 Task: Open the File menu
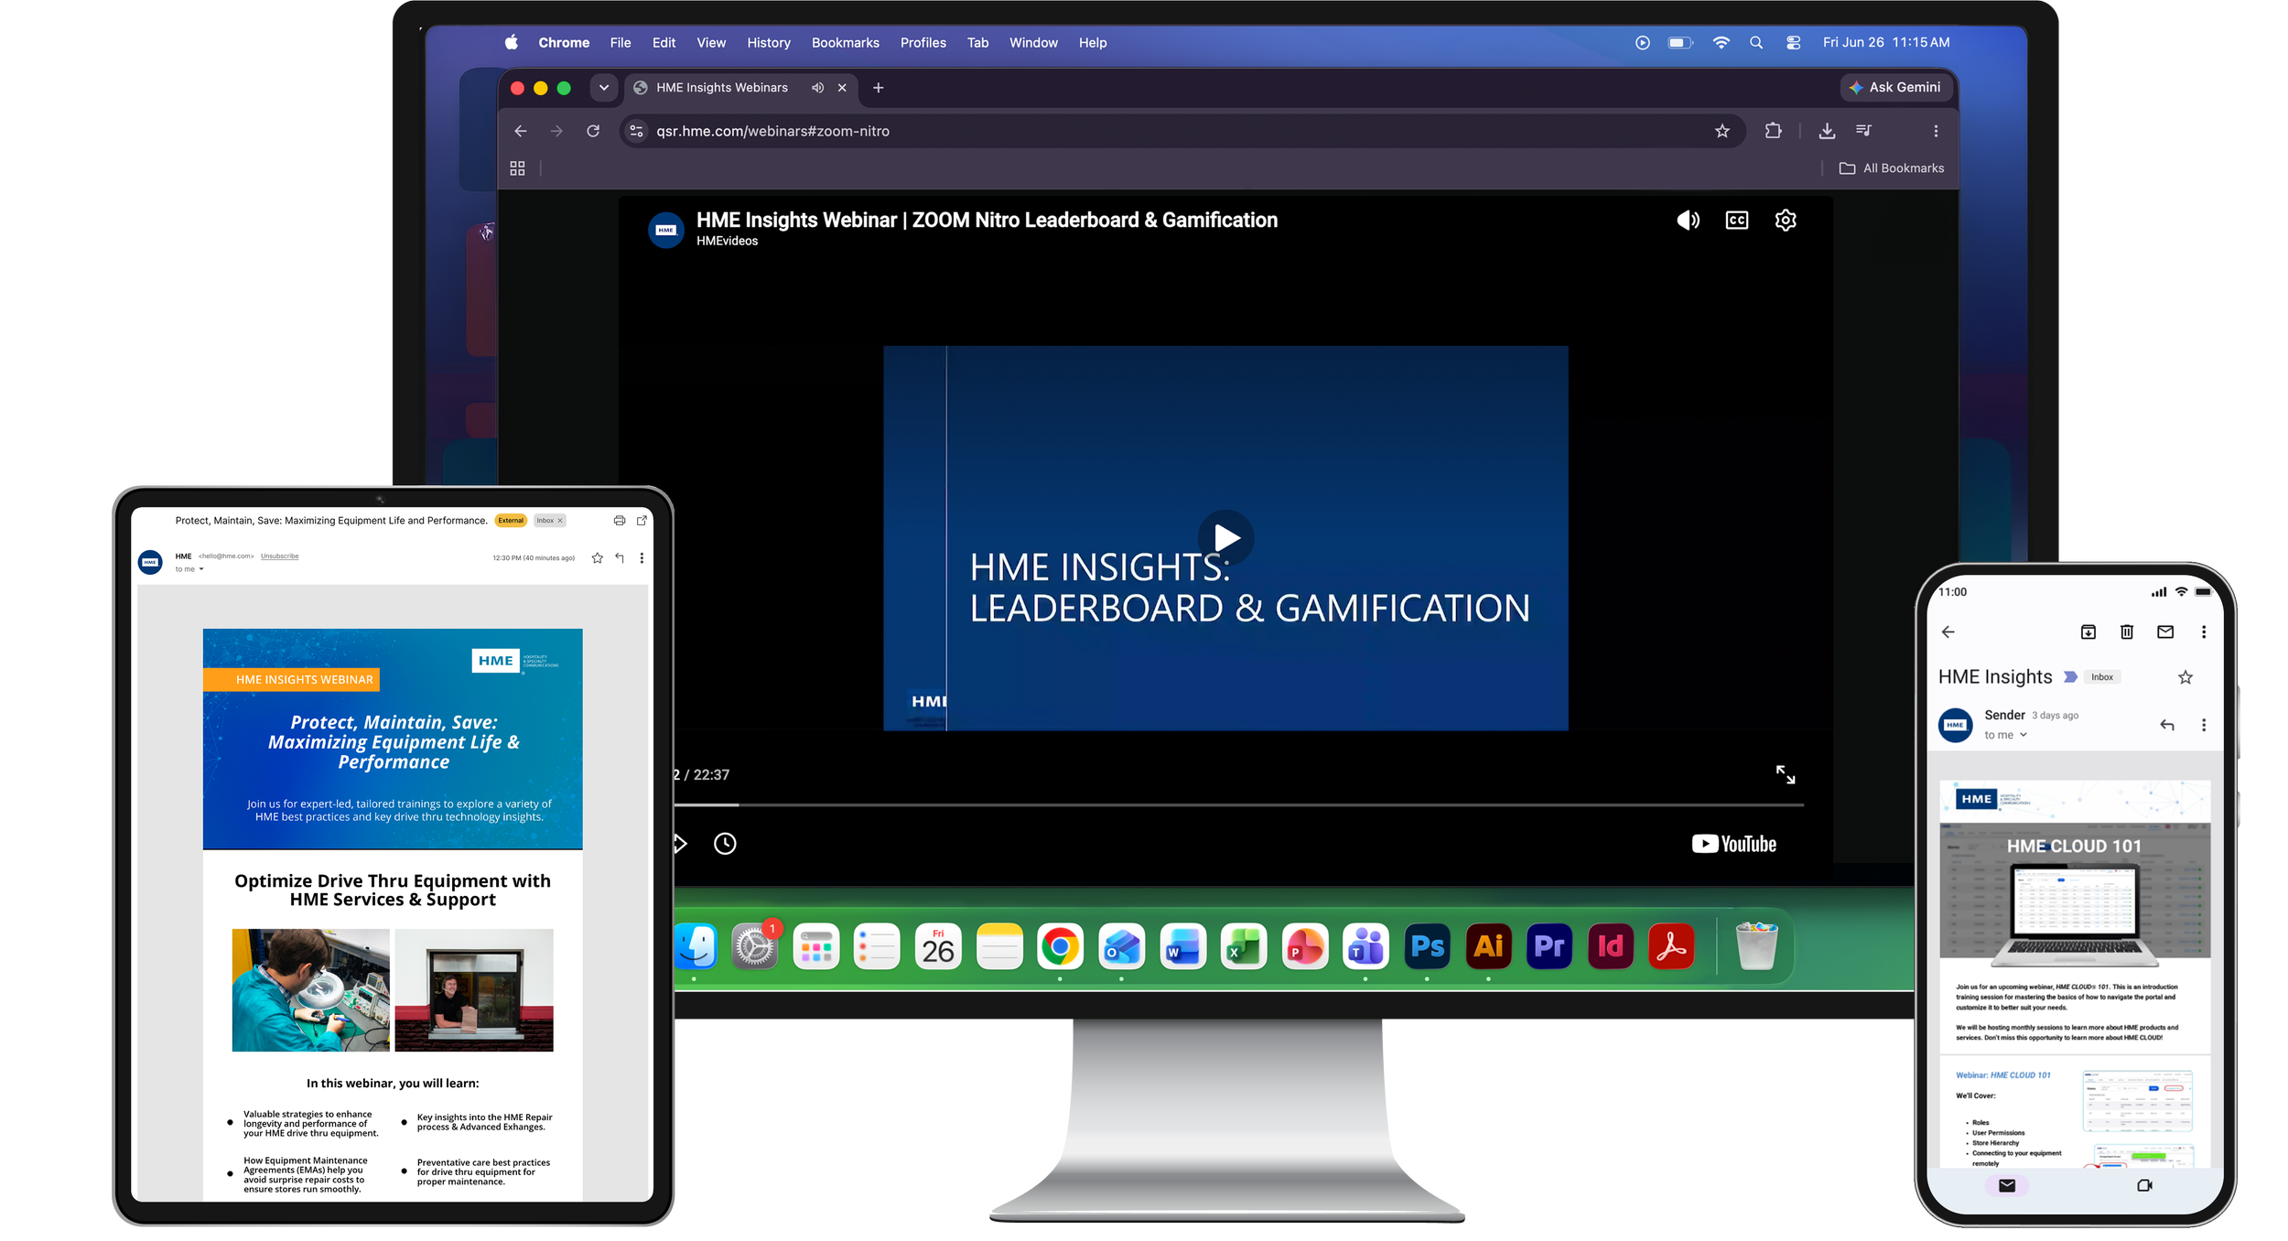click(x=621, y=43)
